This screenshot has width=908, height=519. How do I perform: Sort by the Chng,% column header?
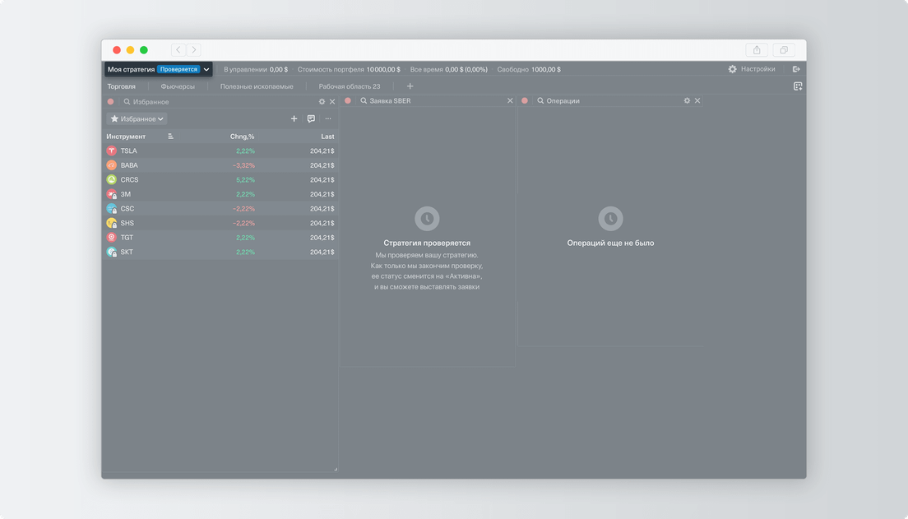pos(242,137)
